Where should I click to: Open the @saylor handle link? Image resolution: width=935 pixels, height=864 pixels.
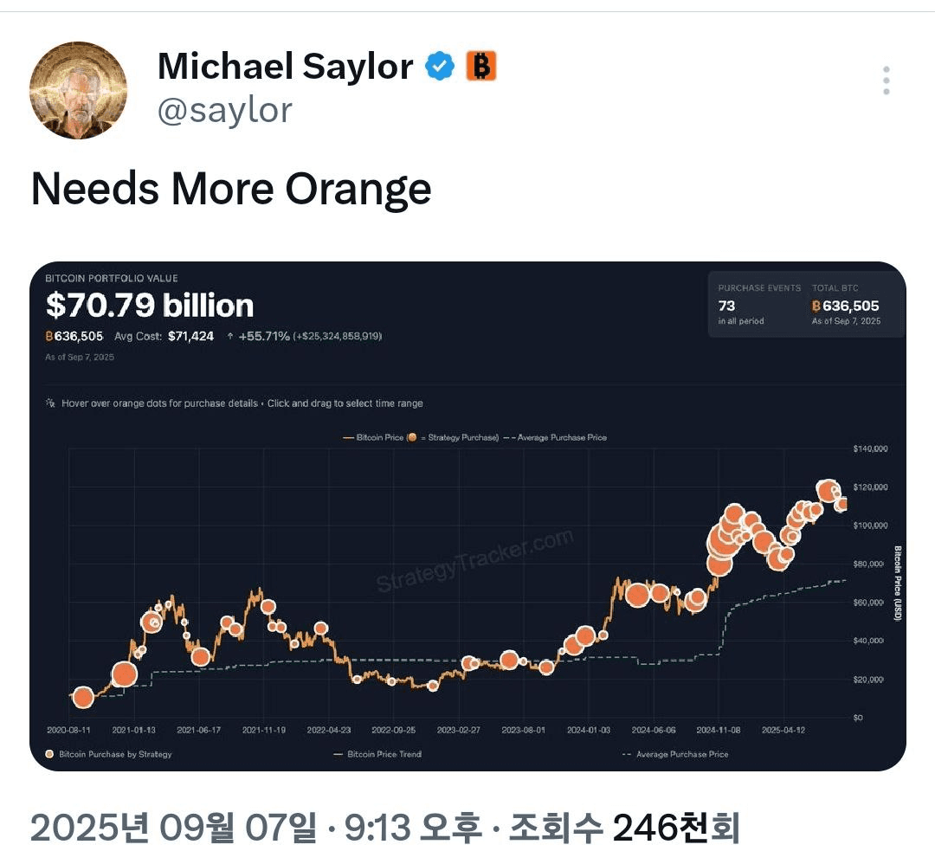[x=225, y=110]
